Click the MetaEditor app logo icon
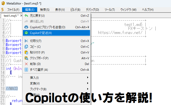Viewport: 171px width, 105px height. 3,3
